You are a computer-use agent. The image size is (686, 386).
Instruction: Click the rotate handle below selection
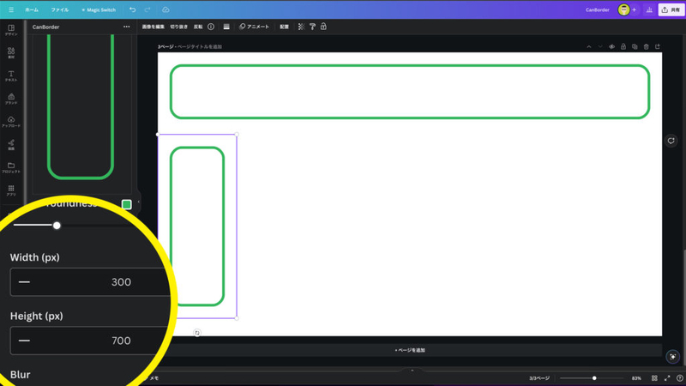pos(197,333)
